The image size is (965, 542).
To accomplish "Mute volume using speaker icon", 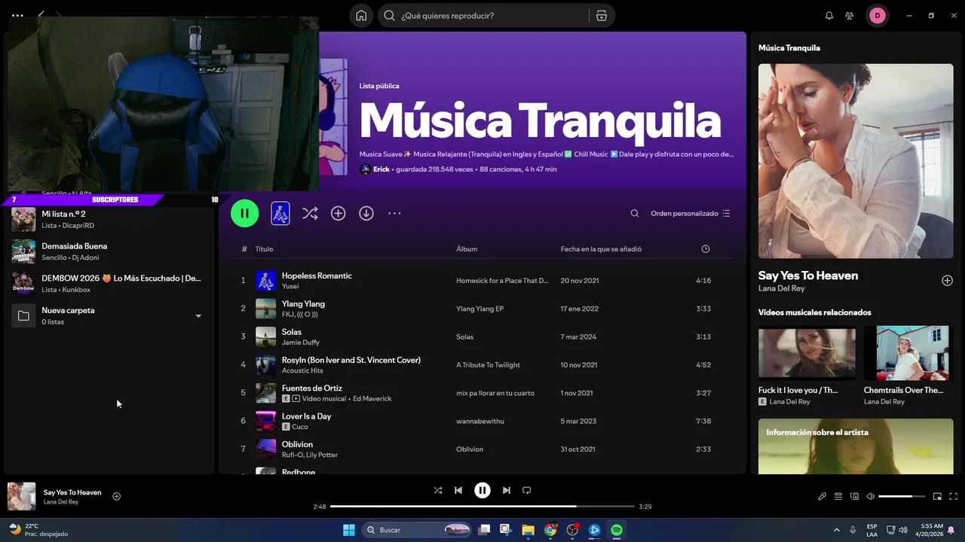I will pos(871,496).
